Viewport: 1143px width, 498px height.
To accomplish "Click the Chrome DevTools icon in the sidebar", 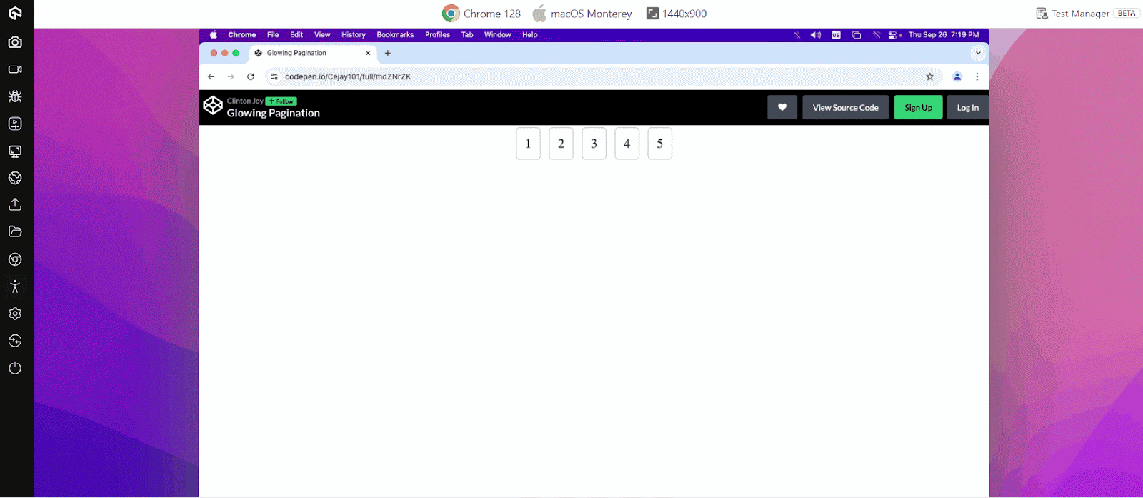I will 15,259.
